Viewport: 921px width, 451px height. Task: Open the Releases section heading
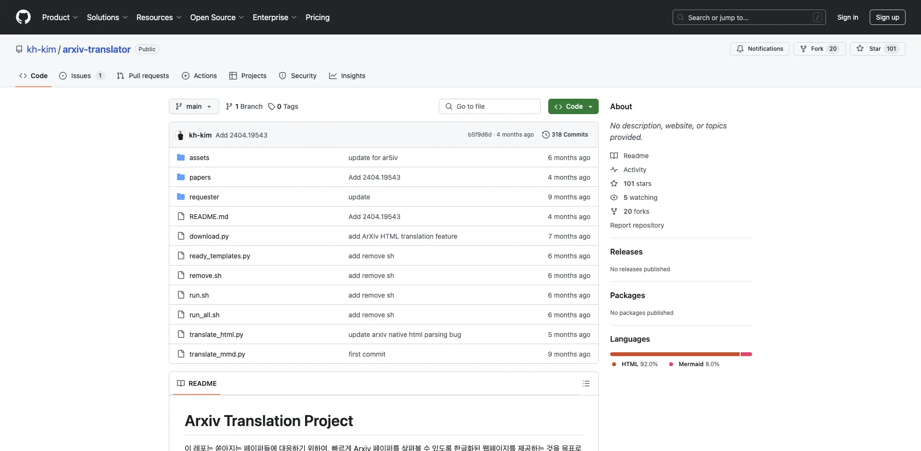tap(626, 252)
